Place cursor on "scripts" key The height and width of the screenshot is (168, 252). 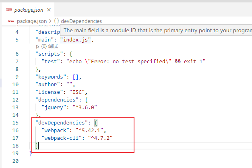(48, 54)
